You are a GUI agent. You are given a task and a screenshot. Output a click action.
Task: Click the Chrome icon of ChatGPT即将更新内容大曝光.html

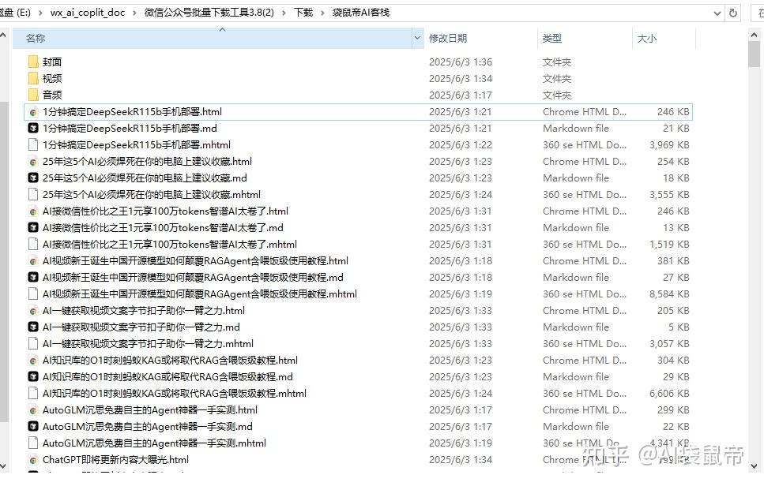click(33, 460)
